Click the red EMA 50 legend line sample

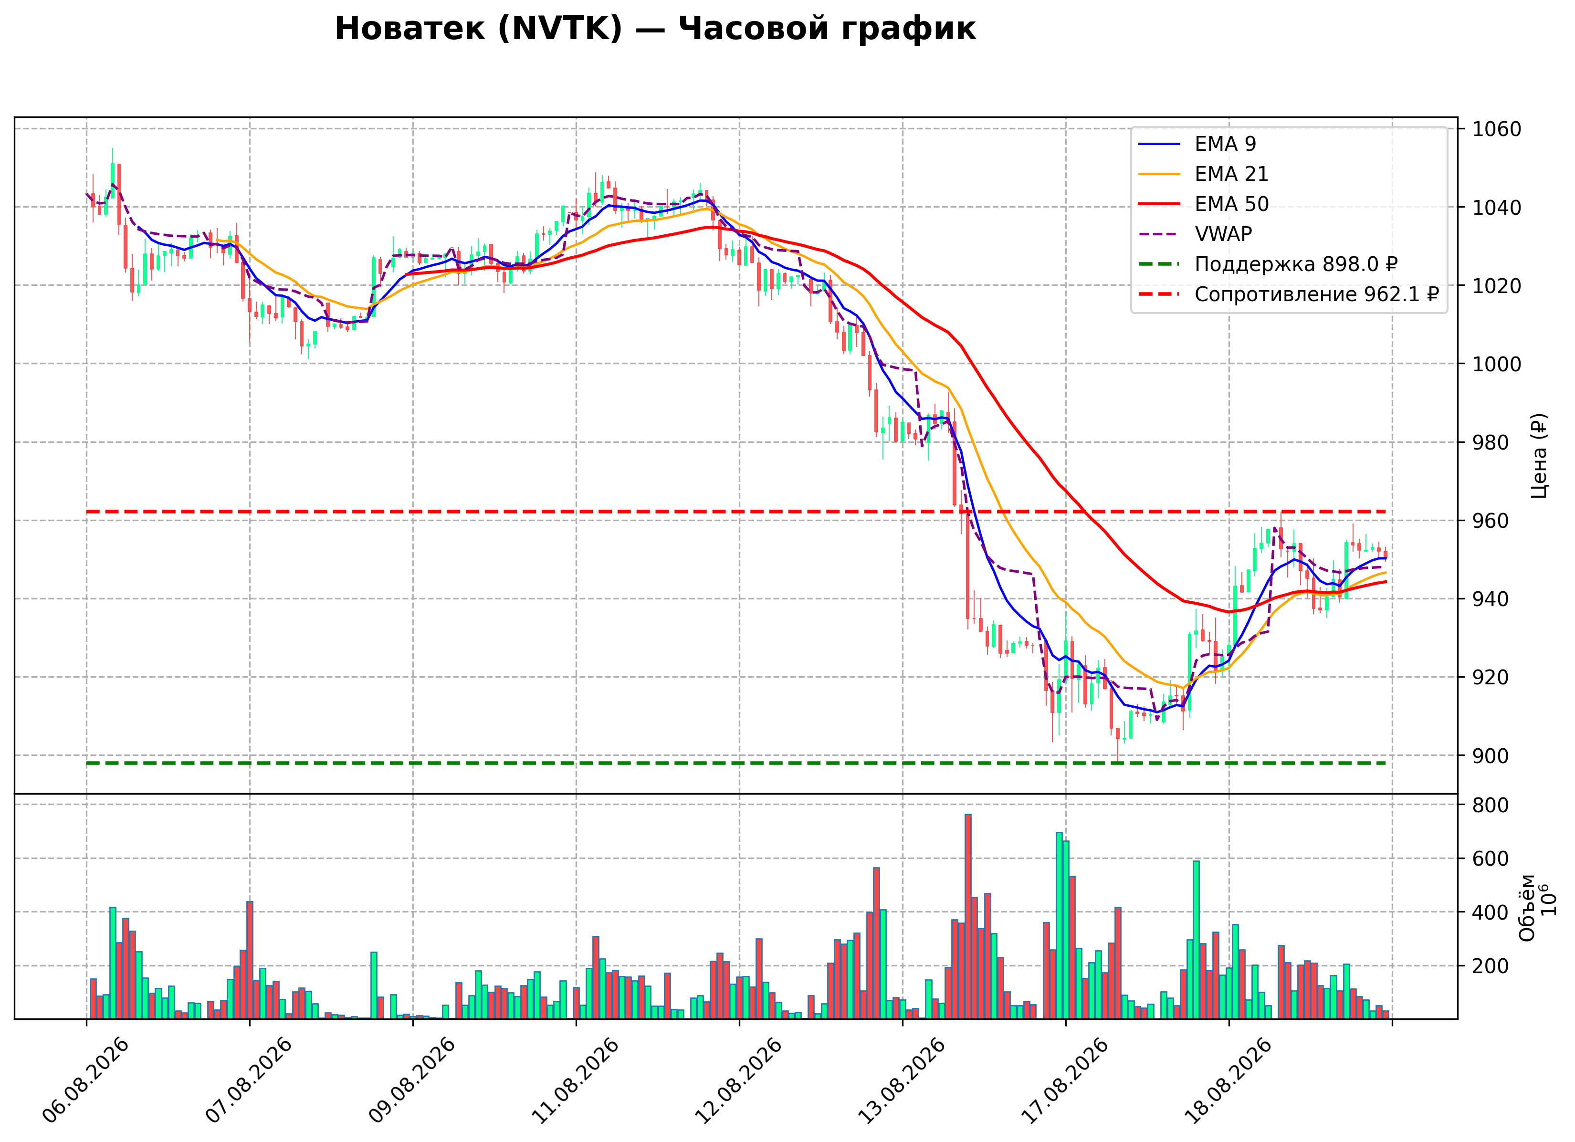tap(1159, 204)
